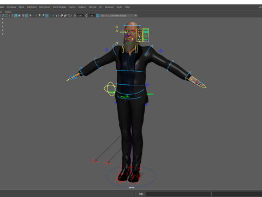
Task: Open the Edit Mesh menu
Action: [32, 7]
